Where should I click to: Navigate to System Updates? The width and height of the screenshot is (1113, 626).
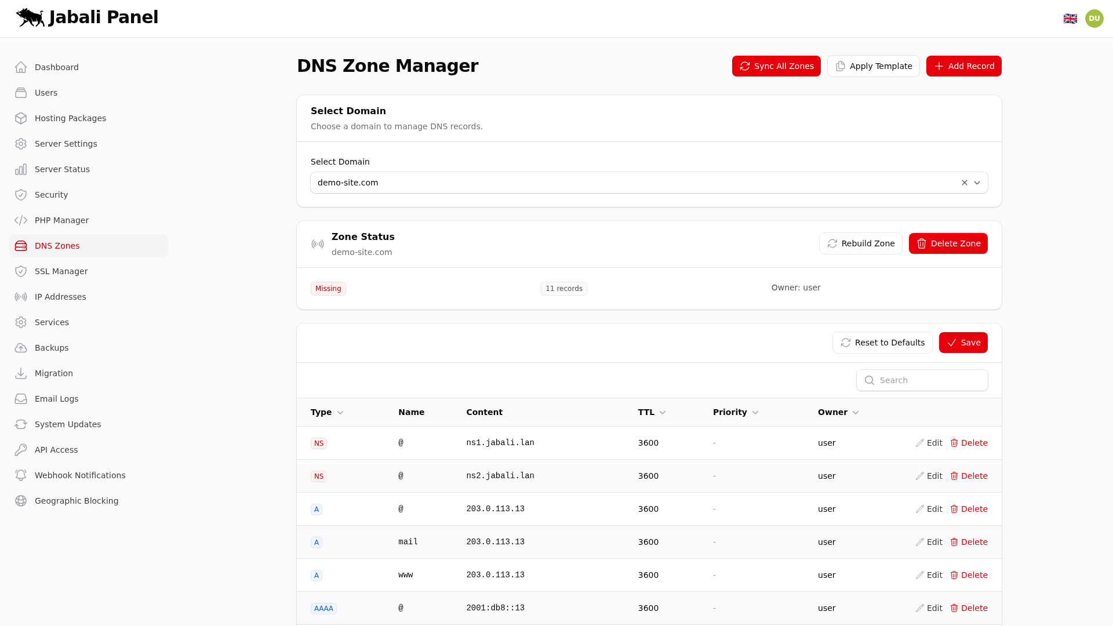coord(67,424)
